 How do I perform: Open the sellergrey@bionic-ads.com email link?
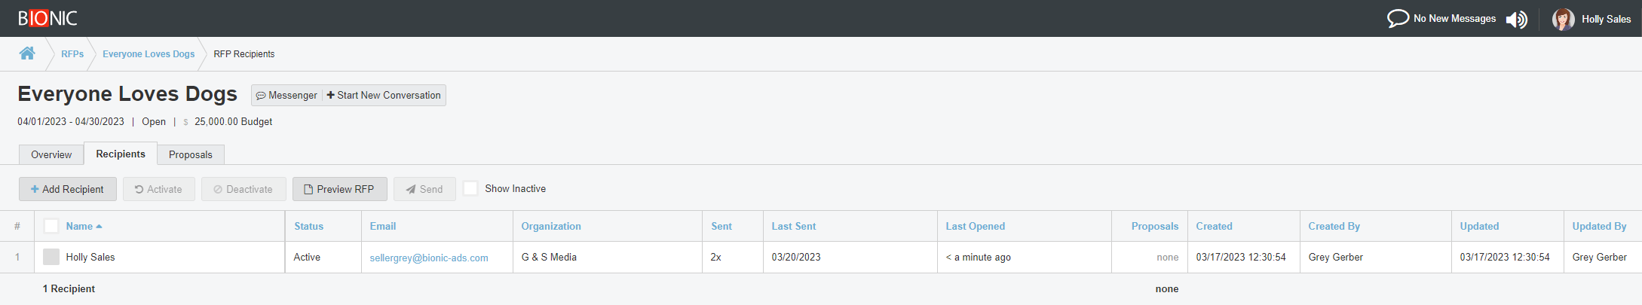[x=429, y=258]
